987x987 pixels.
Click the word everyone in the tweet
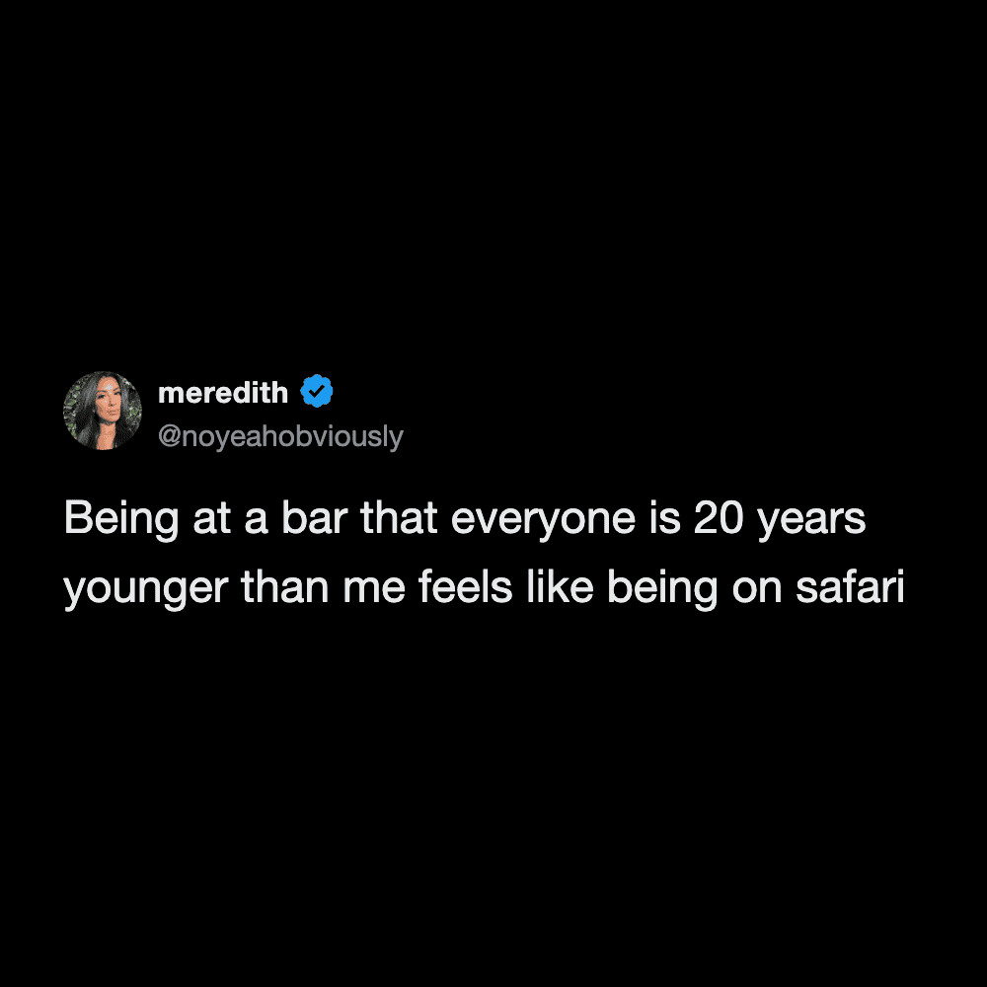[x=543, y=521]
